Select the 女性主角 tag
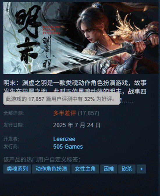 click(x=85, y=169)
